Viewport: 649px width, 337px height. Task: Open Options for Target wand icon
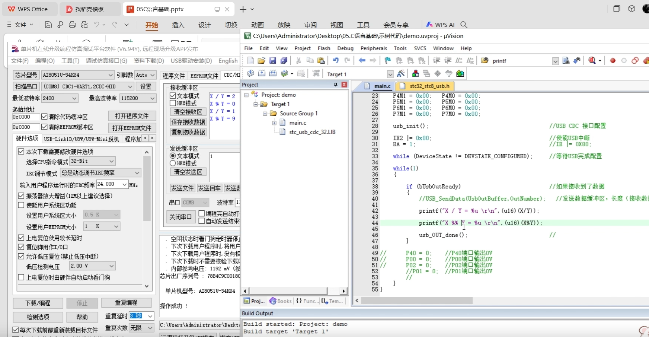tap(401, 73)
